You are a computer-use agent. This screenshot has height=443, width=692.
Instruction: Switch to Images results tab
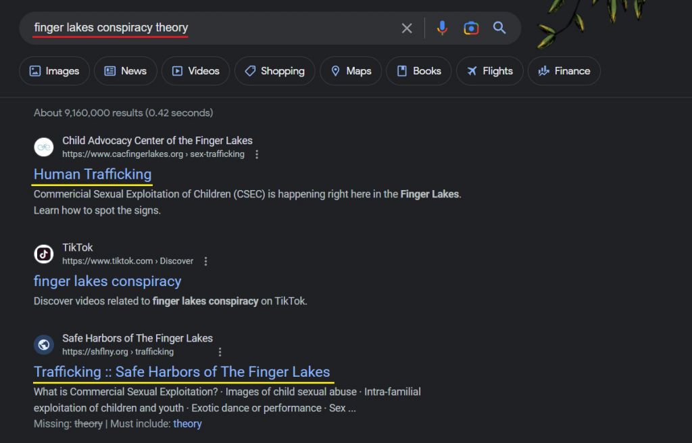(54, 71)
